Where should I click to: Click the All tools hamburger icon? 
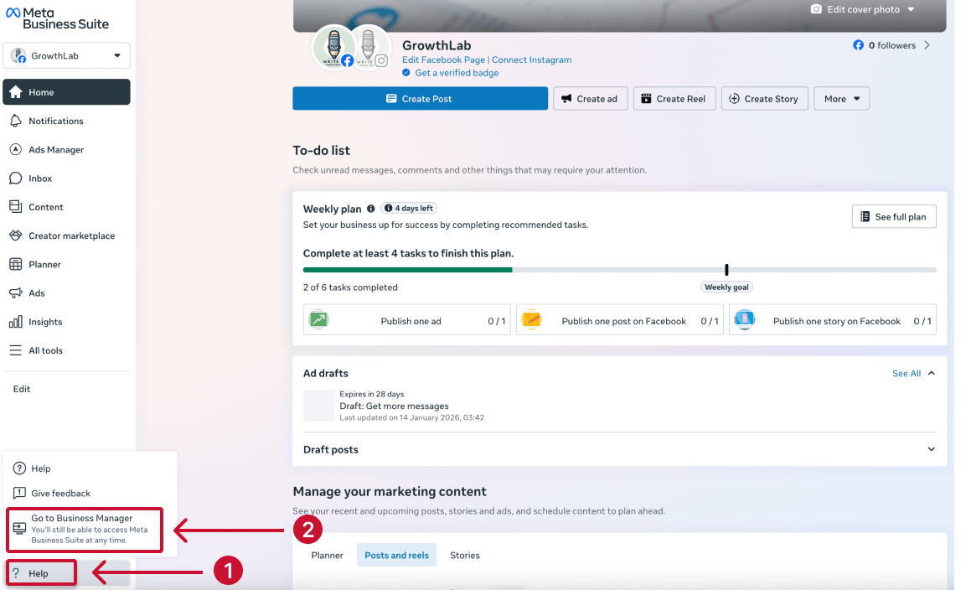pyautogui.click(x=15, y=350)
